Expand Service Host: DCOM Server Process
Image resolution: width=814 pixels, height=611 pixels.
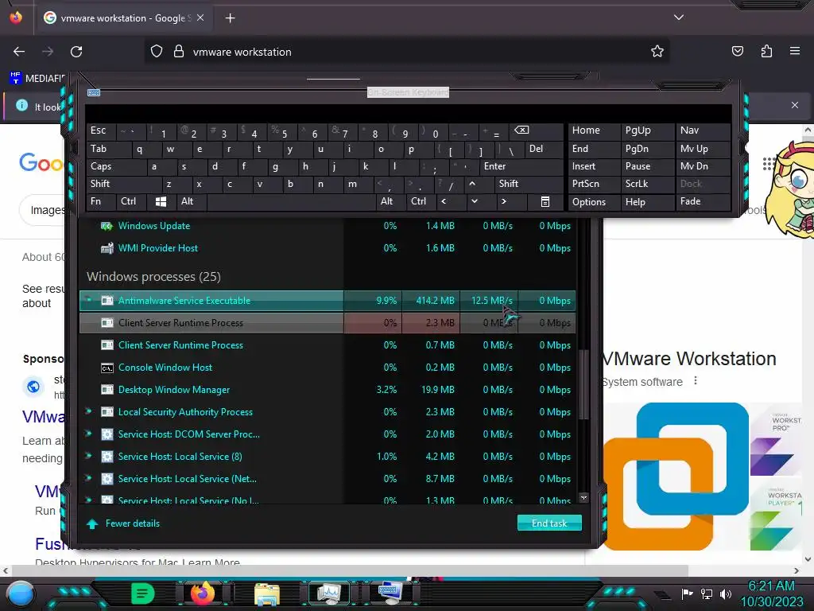[x=88, y=434]
